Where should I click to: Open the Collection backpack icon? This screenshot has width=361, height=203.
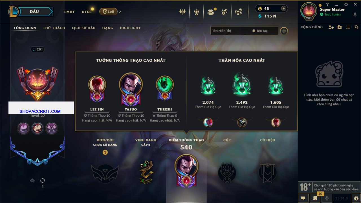coord(211,12)
